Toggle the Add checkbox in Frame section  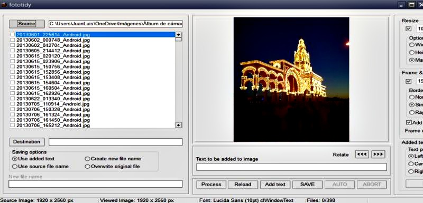[409, 122]
